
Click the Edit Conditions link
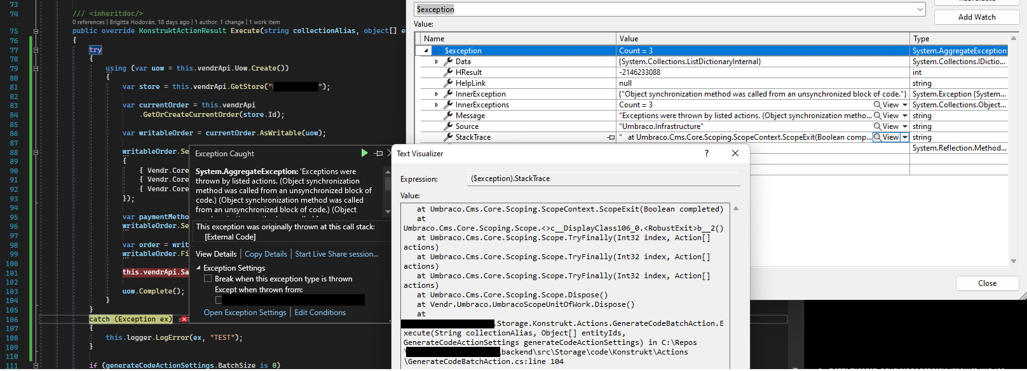point(320,313)
